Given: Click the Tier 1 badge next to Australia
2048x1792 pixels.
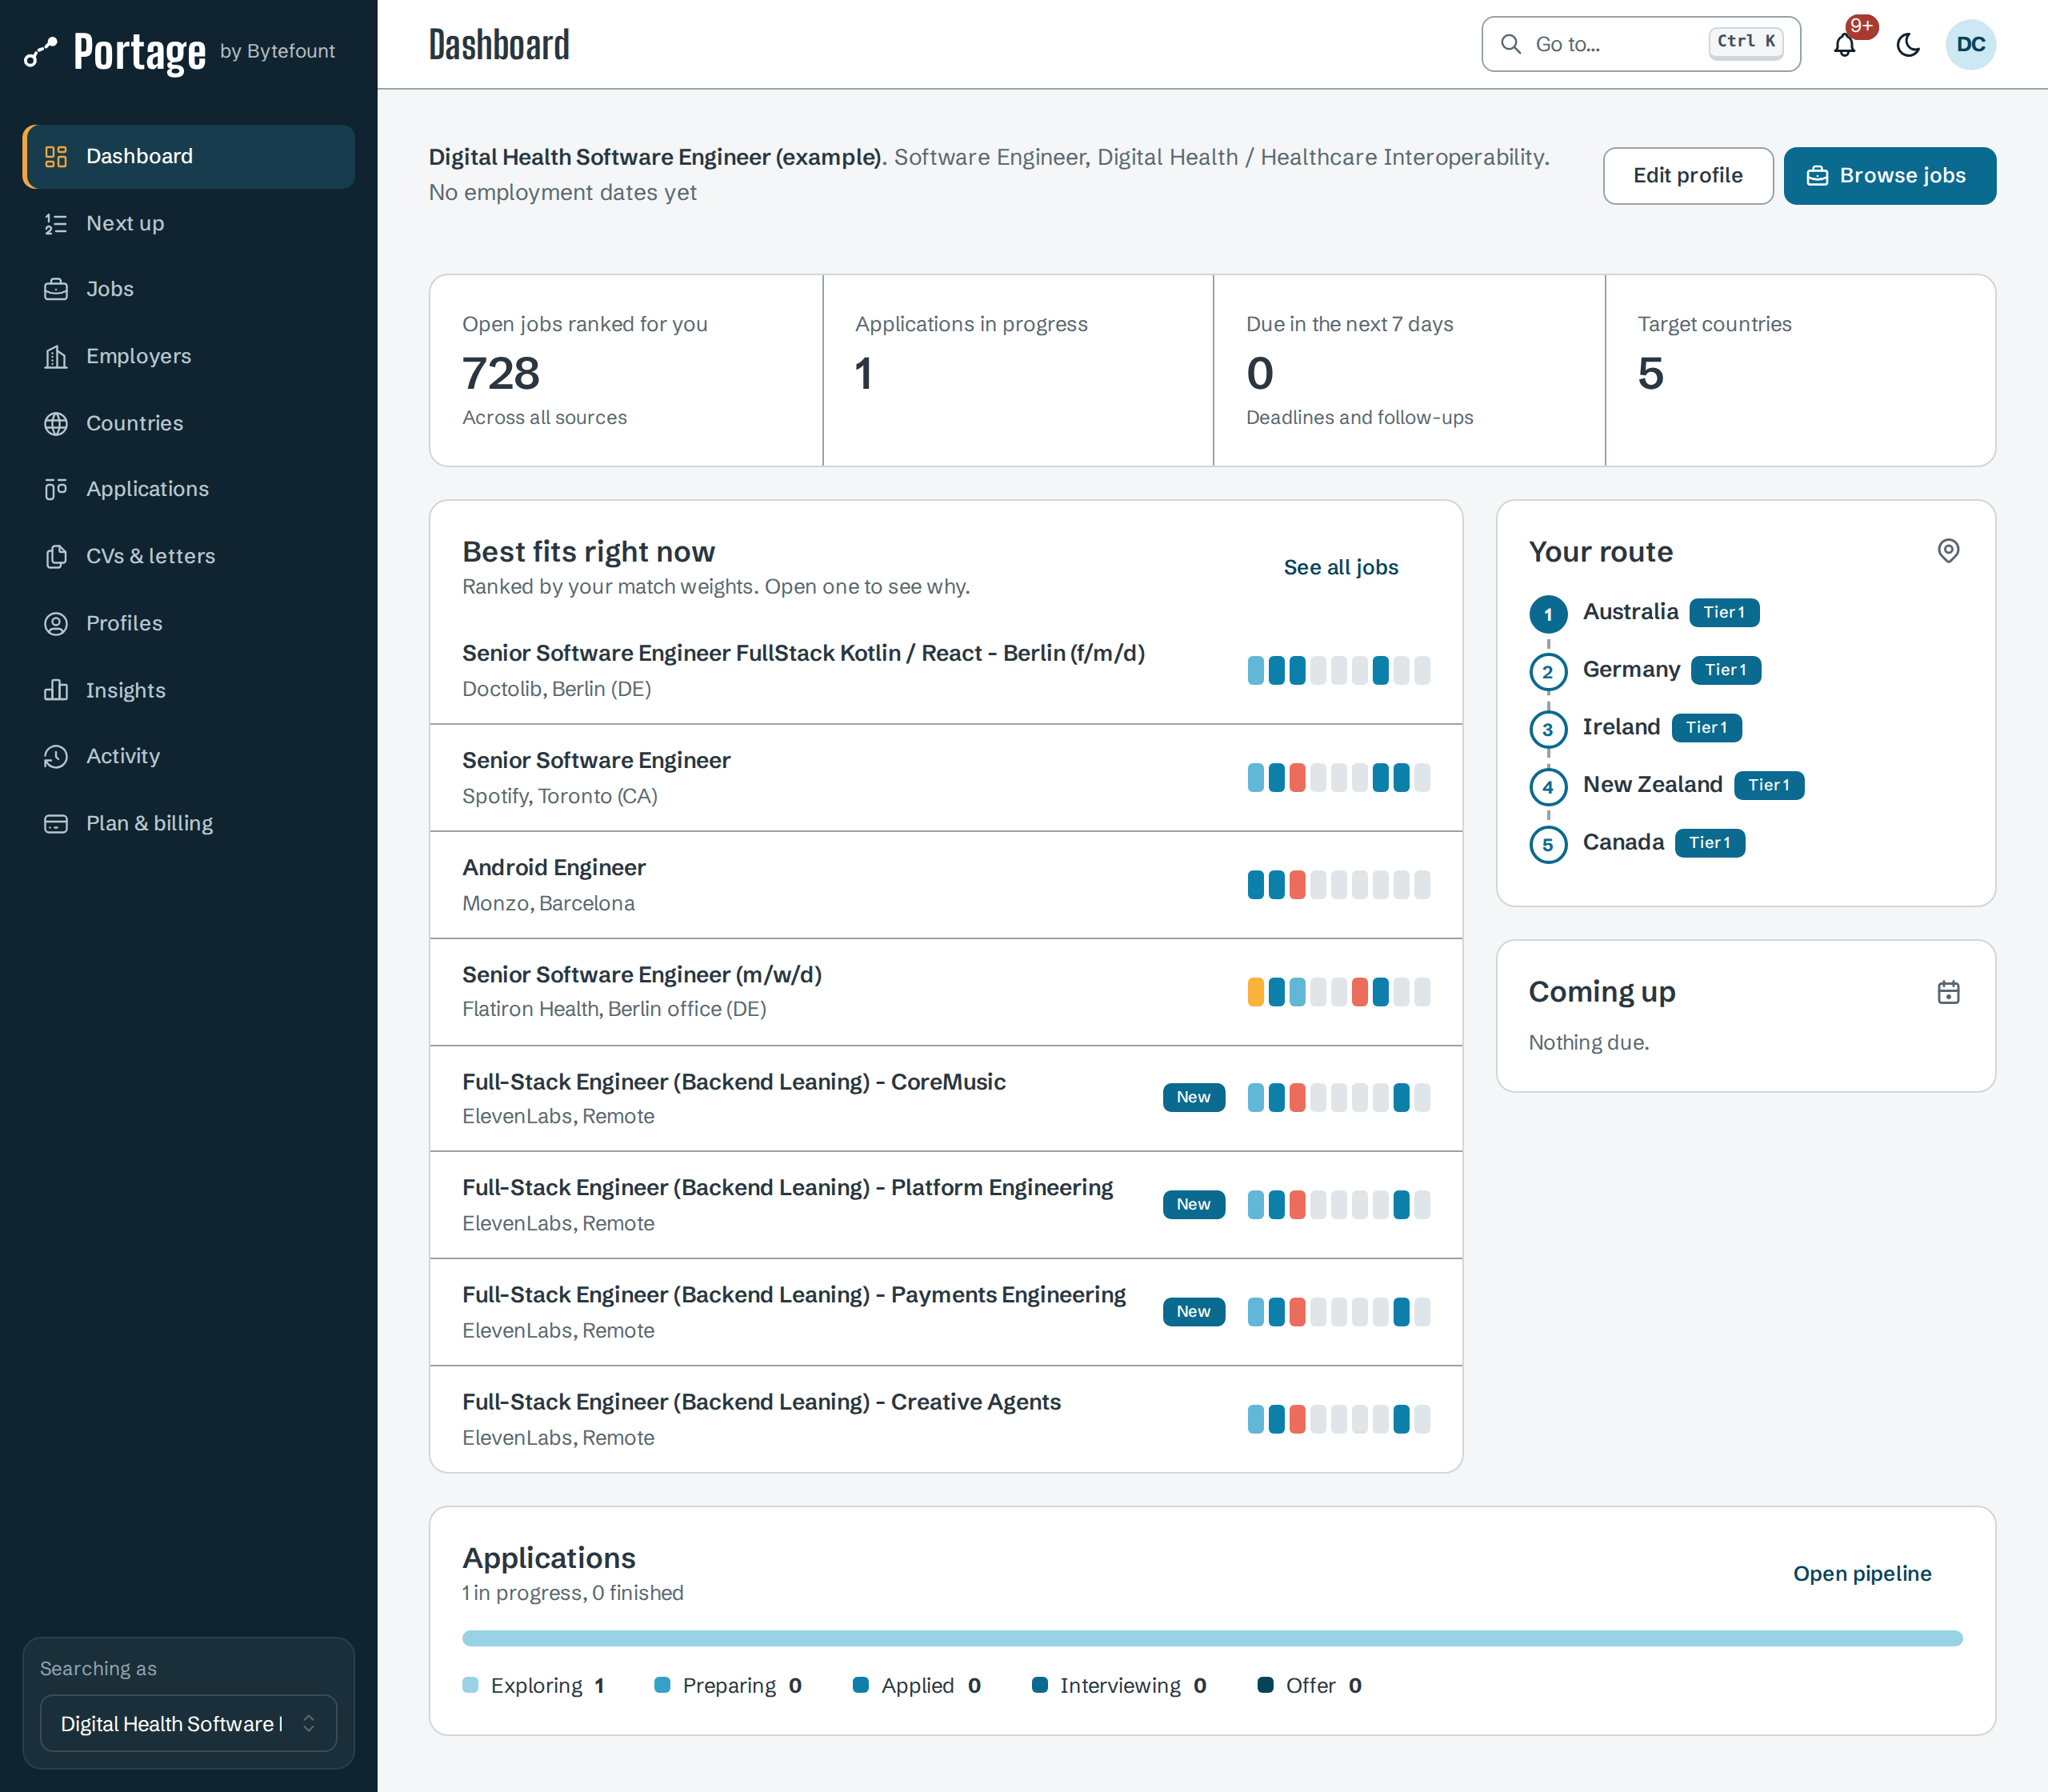Looking at the screenshot, I should (1724, 612).
